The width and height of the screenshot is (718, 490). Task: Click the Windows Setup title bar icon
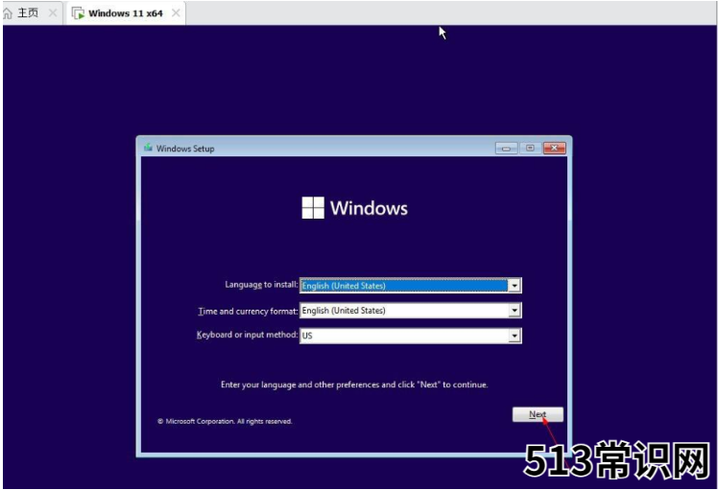[x=148, y=148]
